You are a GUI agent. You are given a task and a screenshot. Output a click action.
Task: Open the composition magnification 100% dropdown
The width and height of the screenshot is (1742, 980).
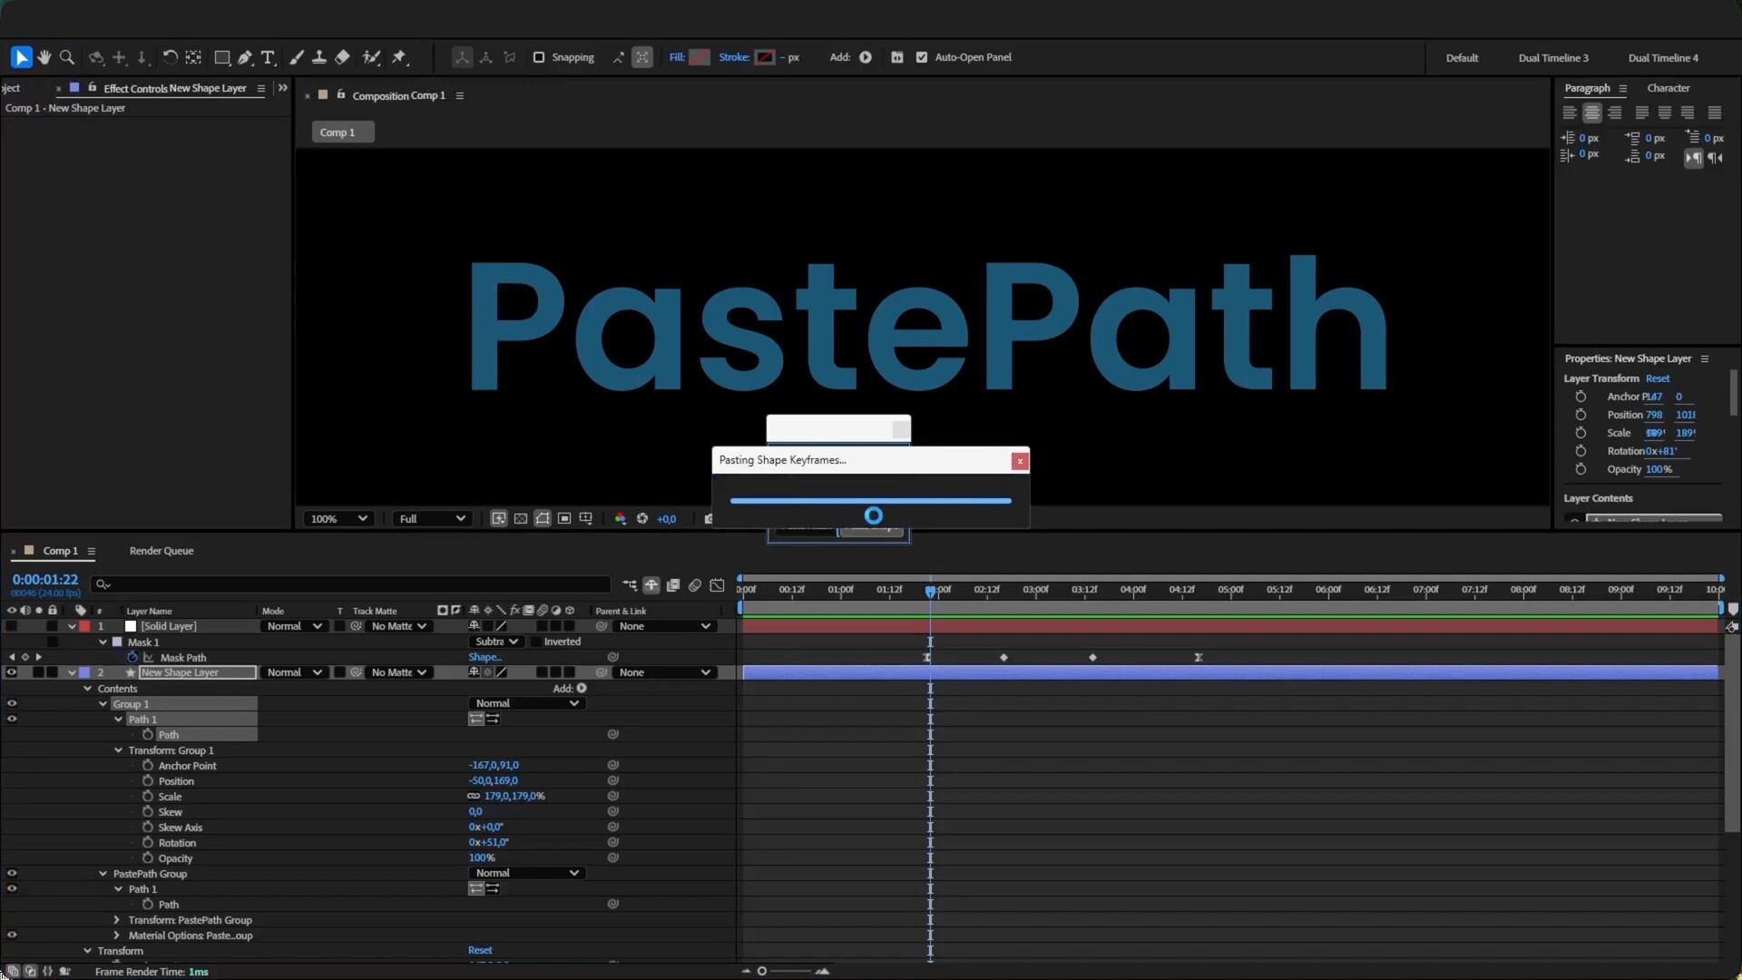pos(339,518)
